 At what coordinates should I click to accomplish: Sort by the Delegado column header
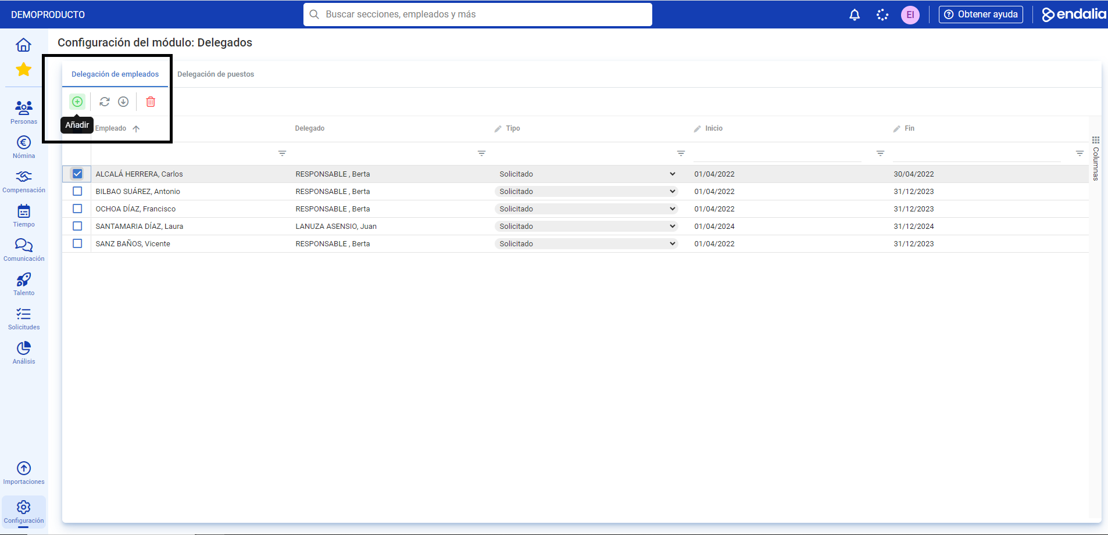tap(310, 128)
